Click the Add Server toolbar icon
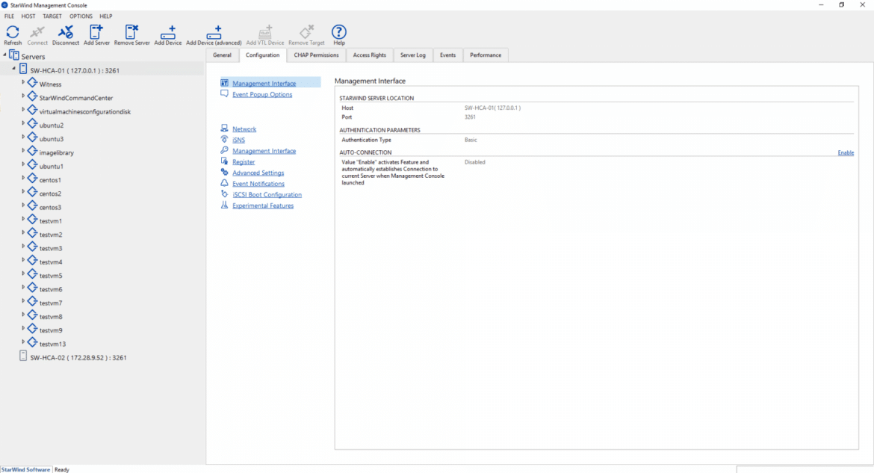This screenshot has width=874, height=473. tap(96, 32)
